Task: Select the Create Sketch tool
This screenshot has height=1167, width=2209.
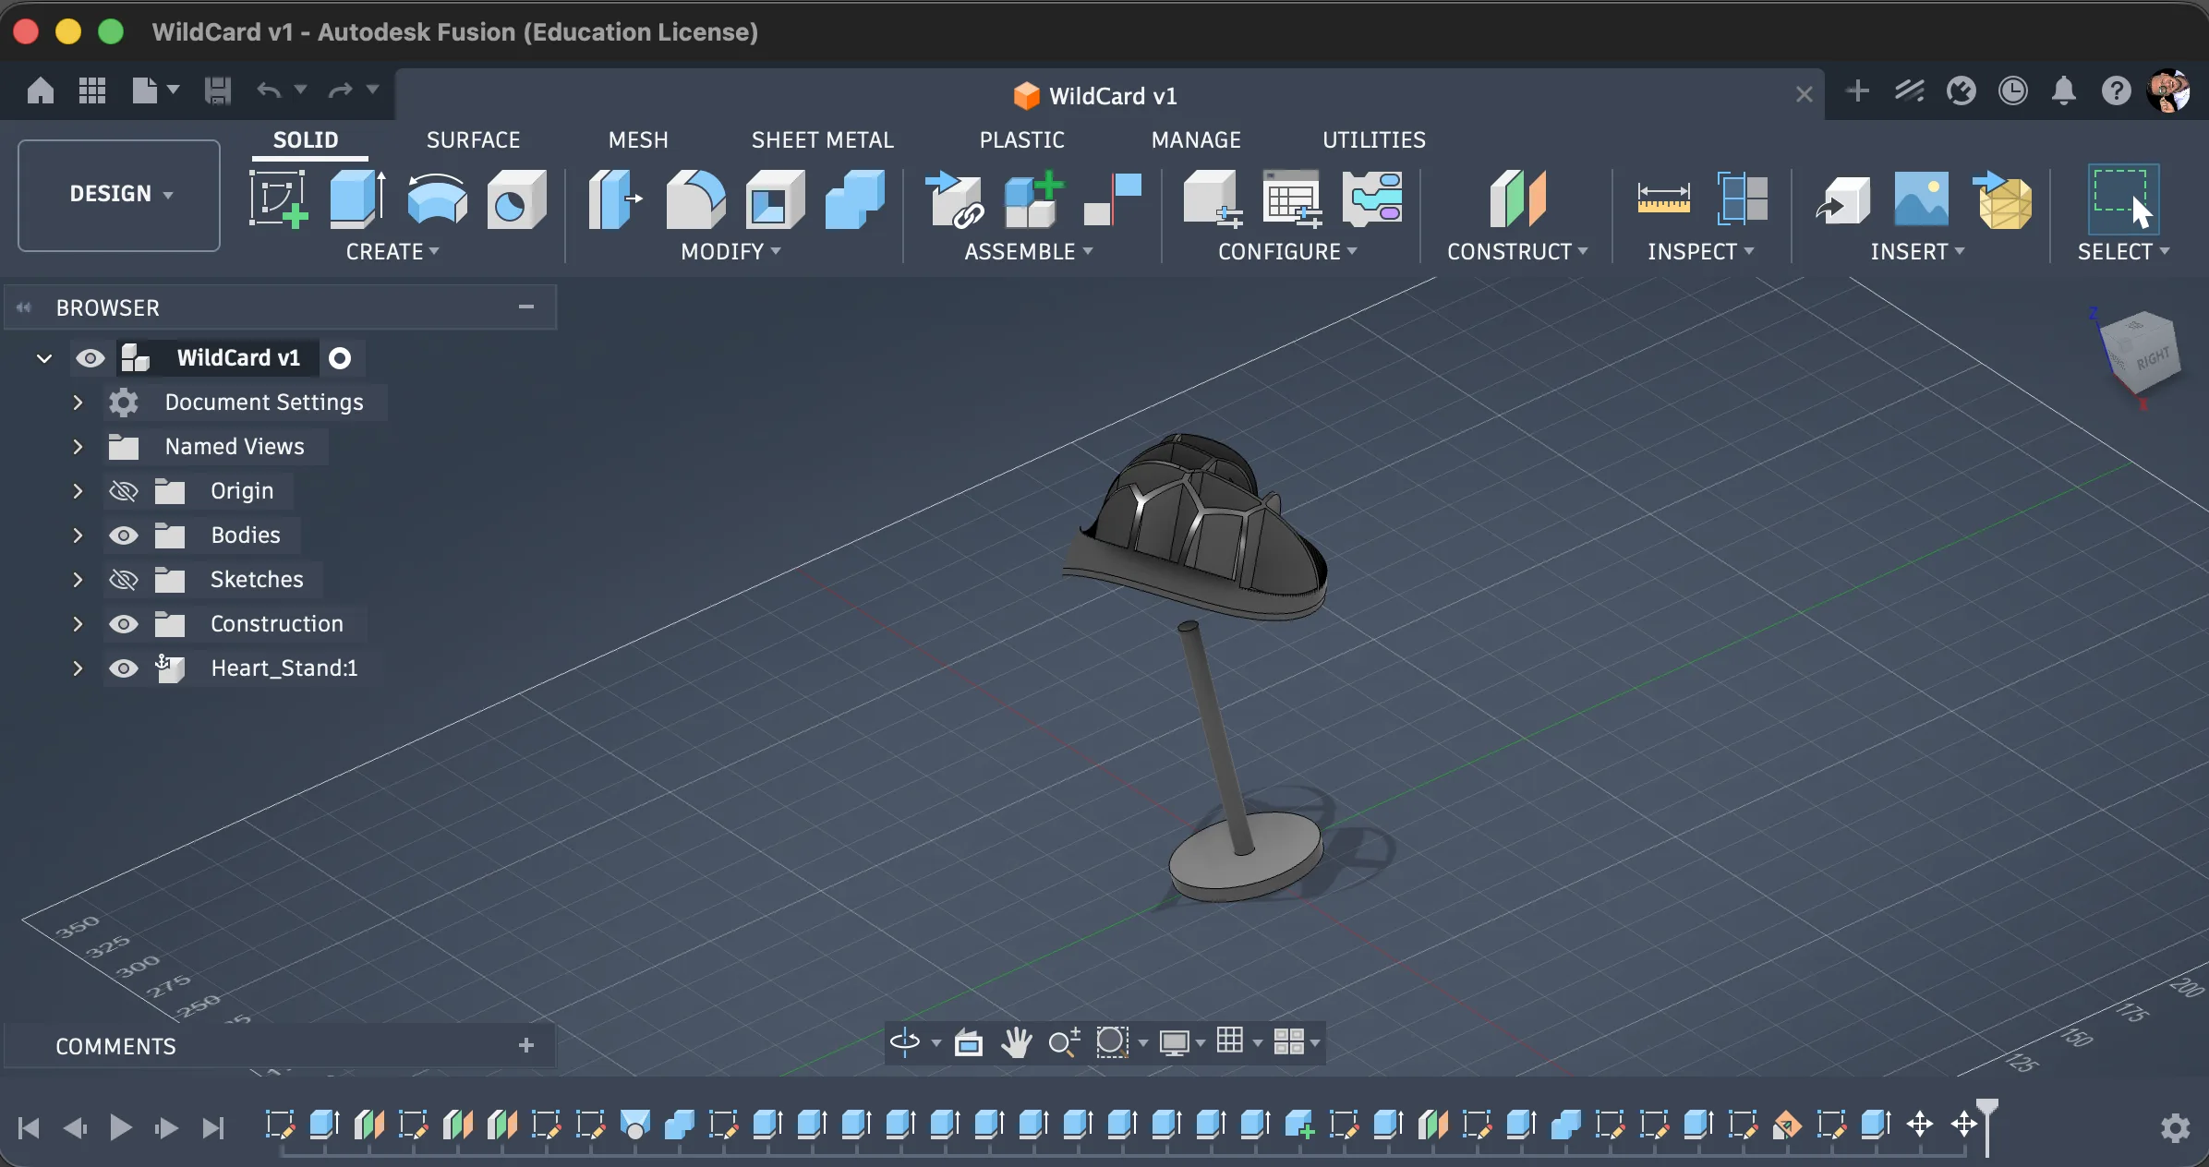Action: pyautogui.click(x=279, y=199)
